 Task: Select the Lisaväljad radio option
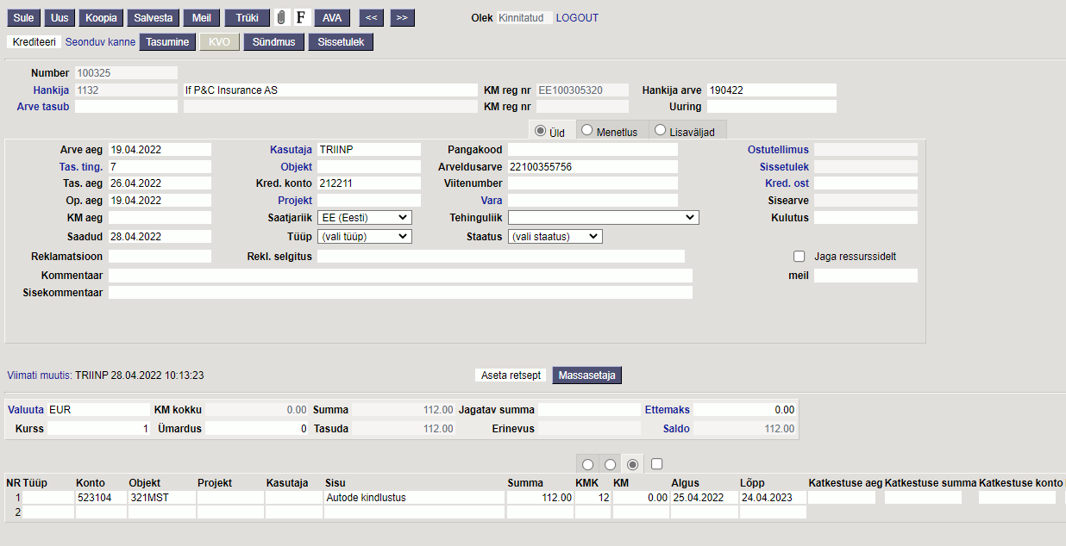tap(661, 131)
